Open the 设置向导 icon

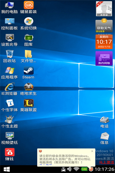(10, 40)
